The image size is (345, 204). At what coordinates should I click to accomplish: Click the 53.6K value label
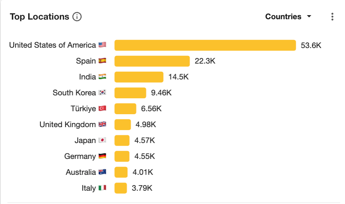[x=311, y=45]
